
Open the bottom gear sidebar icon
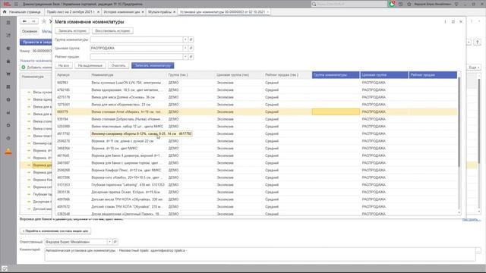[x=8, y=138]
